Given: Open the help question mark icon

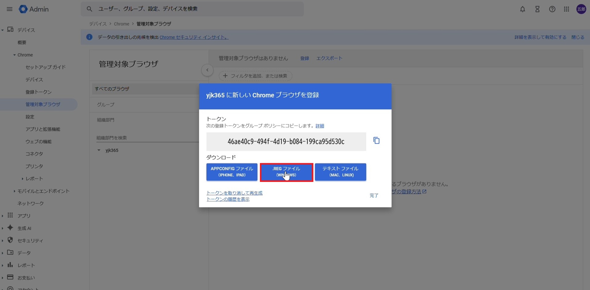Looking at the screenshot, I should coord(552,9).
